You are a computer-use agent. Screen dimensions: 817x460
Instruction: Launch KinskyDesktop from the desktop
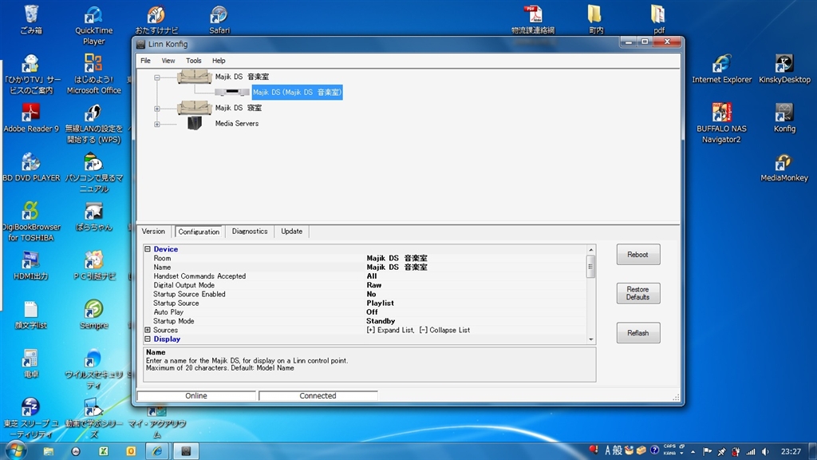[x=783, y=65]
